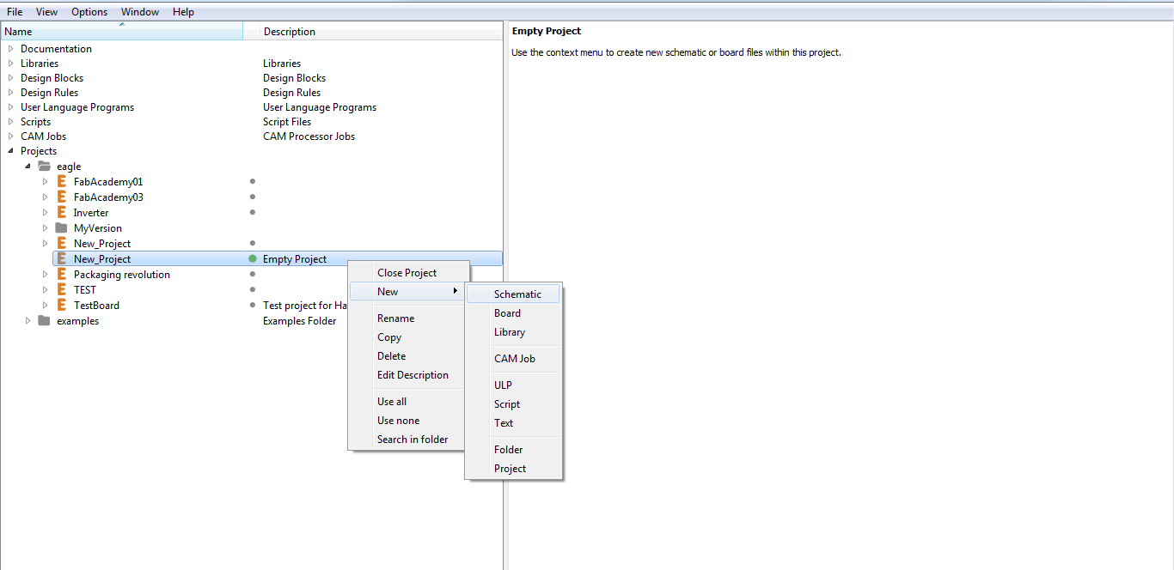Toggle the grey dot next to FabAcademy01
Image resolution: width=1174 pixels, height=570 pixels.
point(253,181)
